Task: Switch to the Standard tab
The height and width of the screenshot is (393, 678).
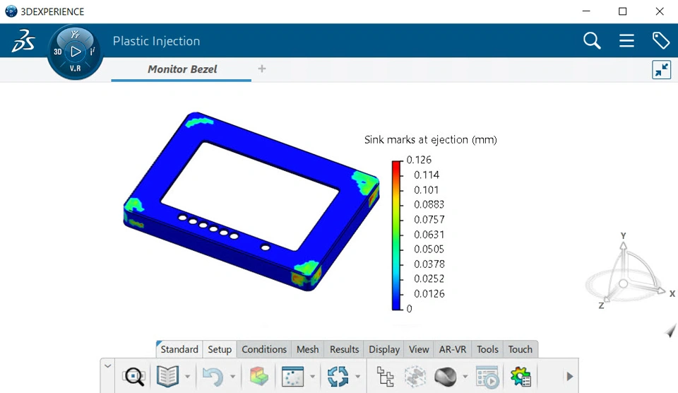Action: (179, 349)
